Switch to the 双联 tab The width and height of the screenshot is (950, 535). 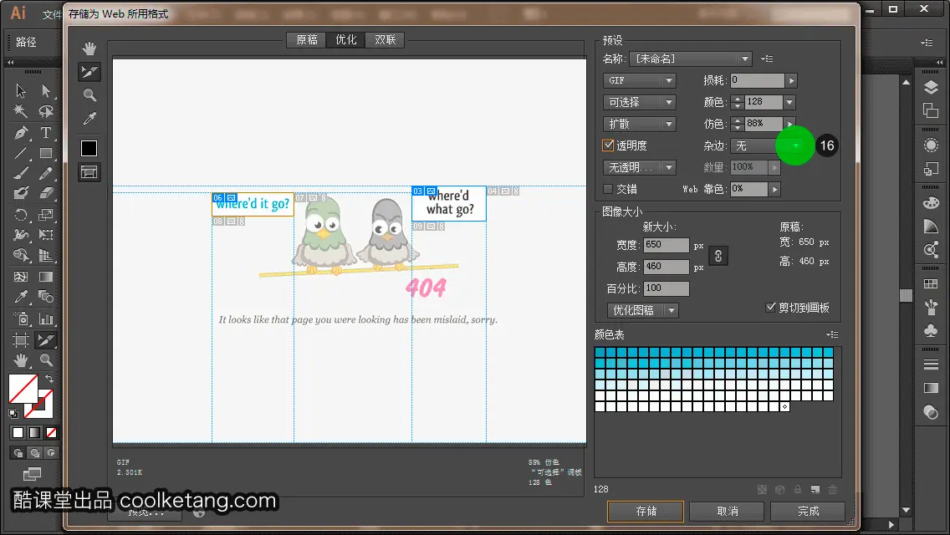click(x=386, y=40)
